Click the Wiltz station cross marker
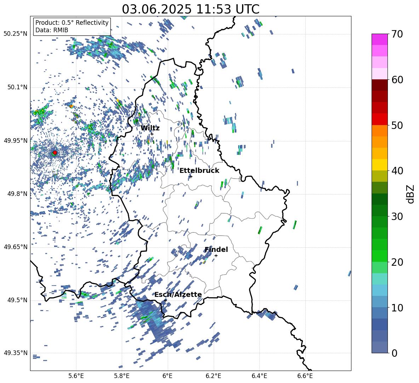The image size is (419, 383). coord(152,134)
